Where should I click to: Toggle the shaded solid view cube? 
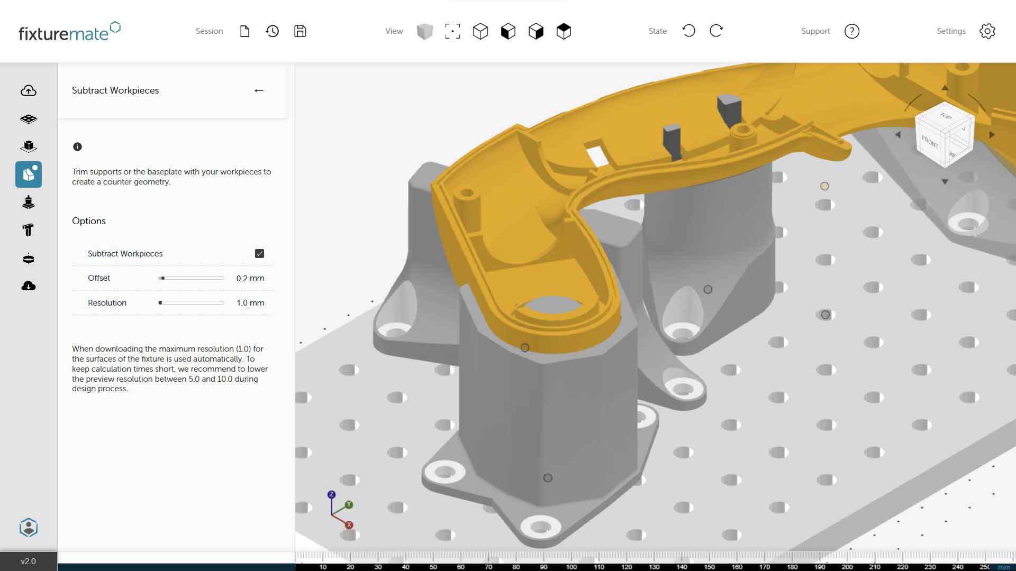424,31
